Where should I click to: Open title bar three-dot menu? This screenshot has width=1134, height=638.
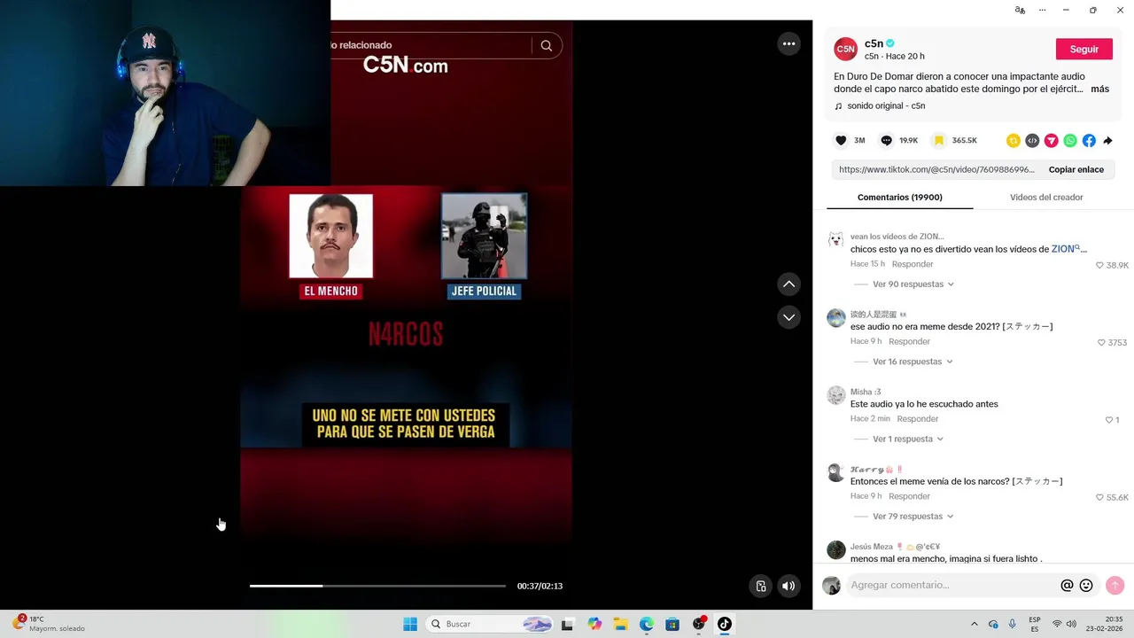(x=1043, y=10)
